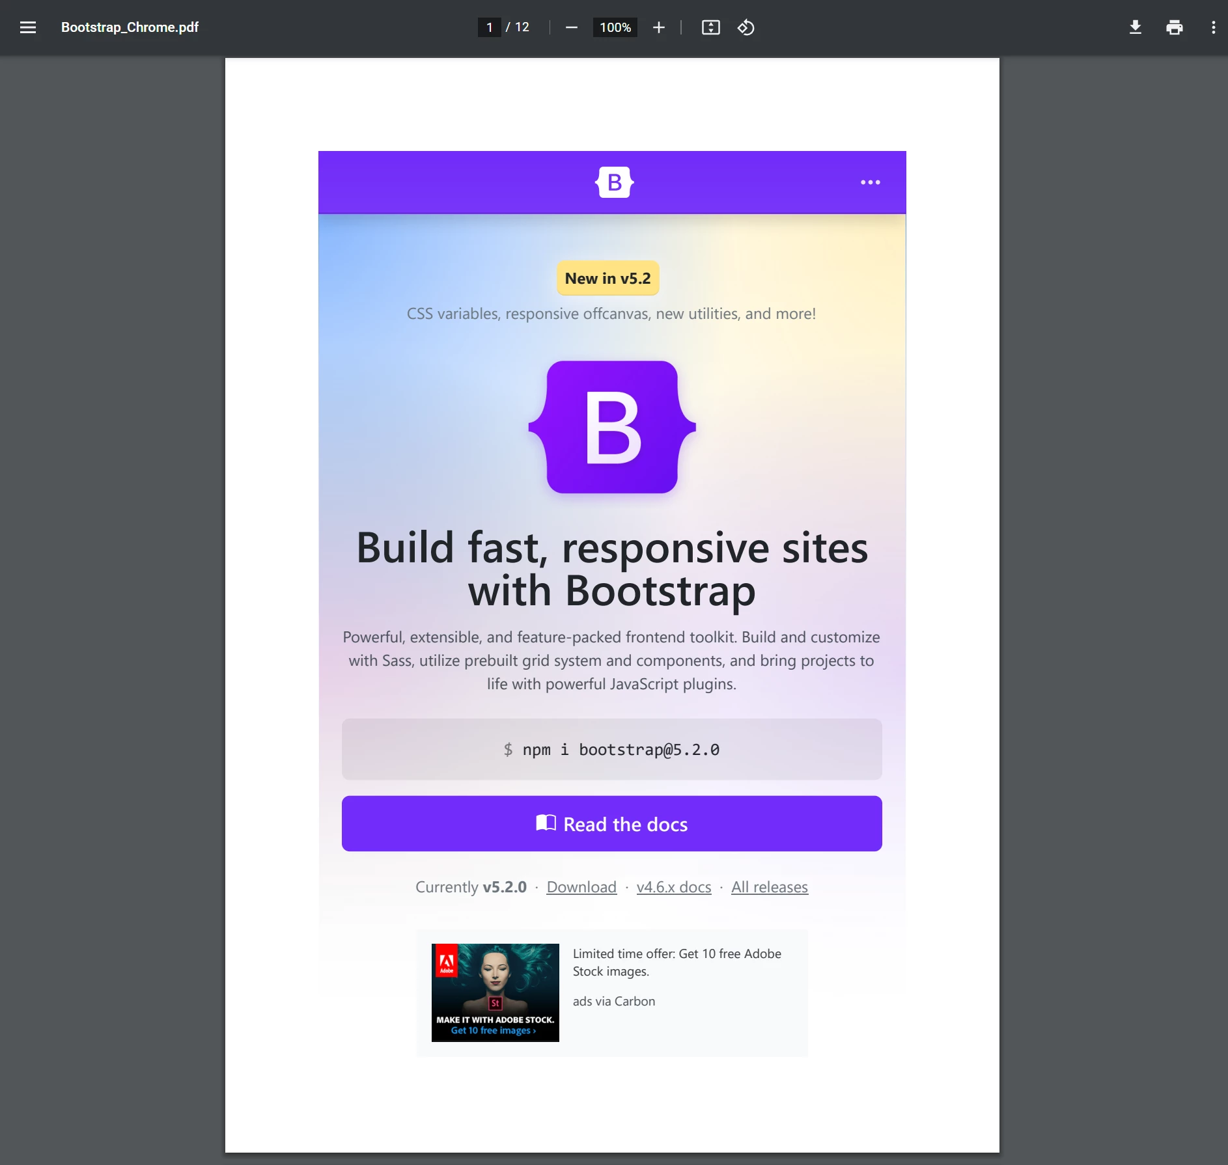Click the book icon in Read the docs
The width and height of the screenshot is (1228, 1165).
(546, 823)
